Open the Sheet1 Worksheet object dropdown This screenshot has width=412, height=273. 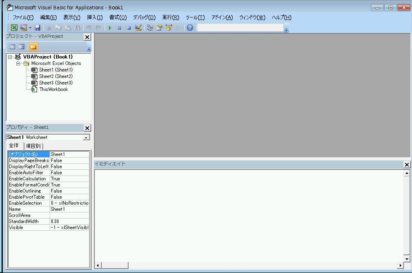coord(86,138)
